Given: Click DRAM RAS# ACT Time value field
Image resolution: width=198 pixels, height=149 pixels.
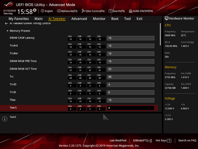Looking at the screenshot, I should tap(131, 69).
